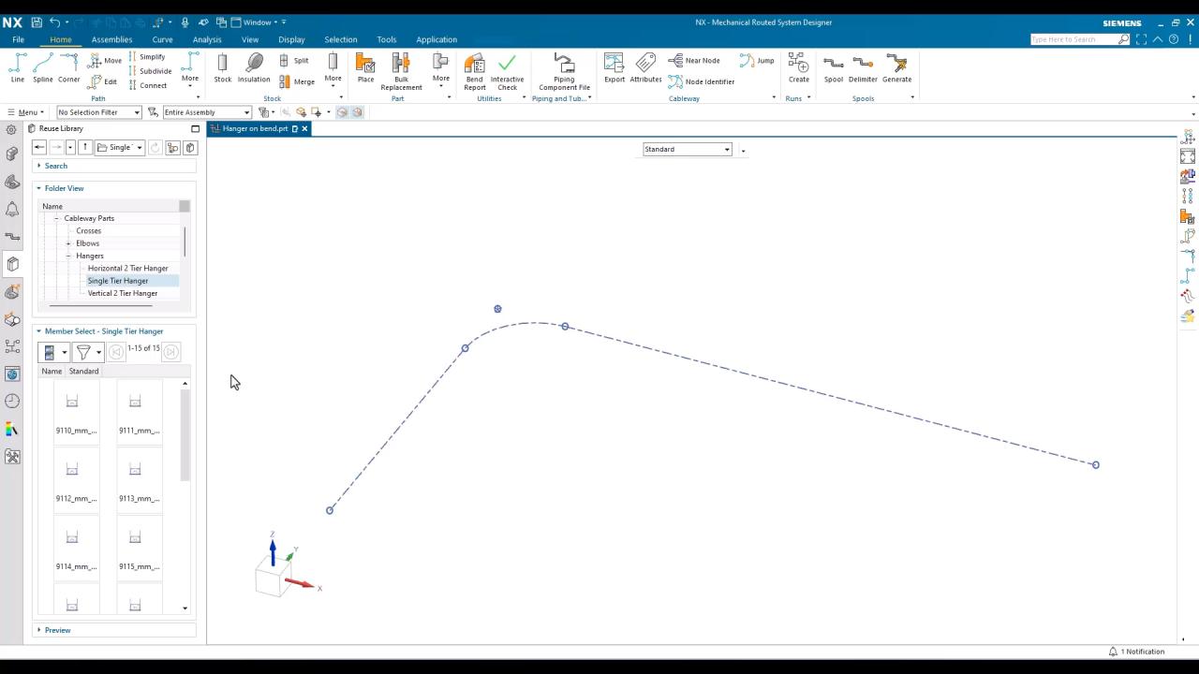
Task: Open the Reuse Library sidebar tab
Action: 12,264
